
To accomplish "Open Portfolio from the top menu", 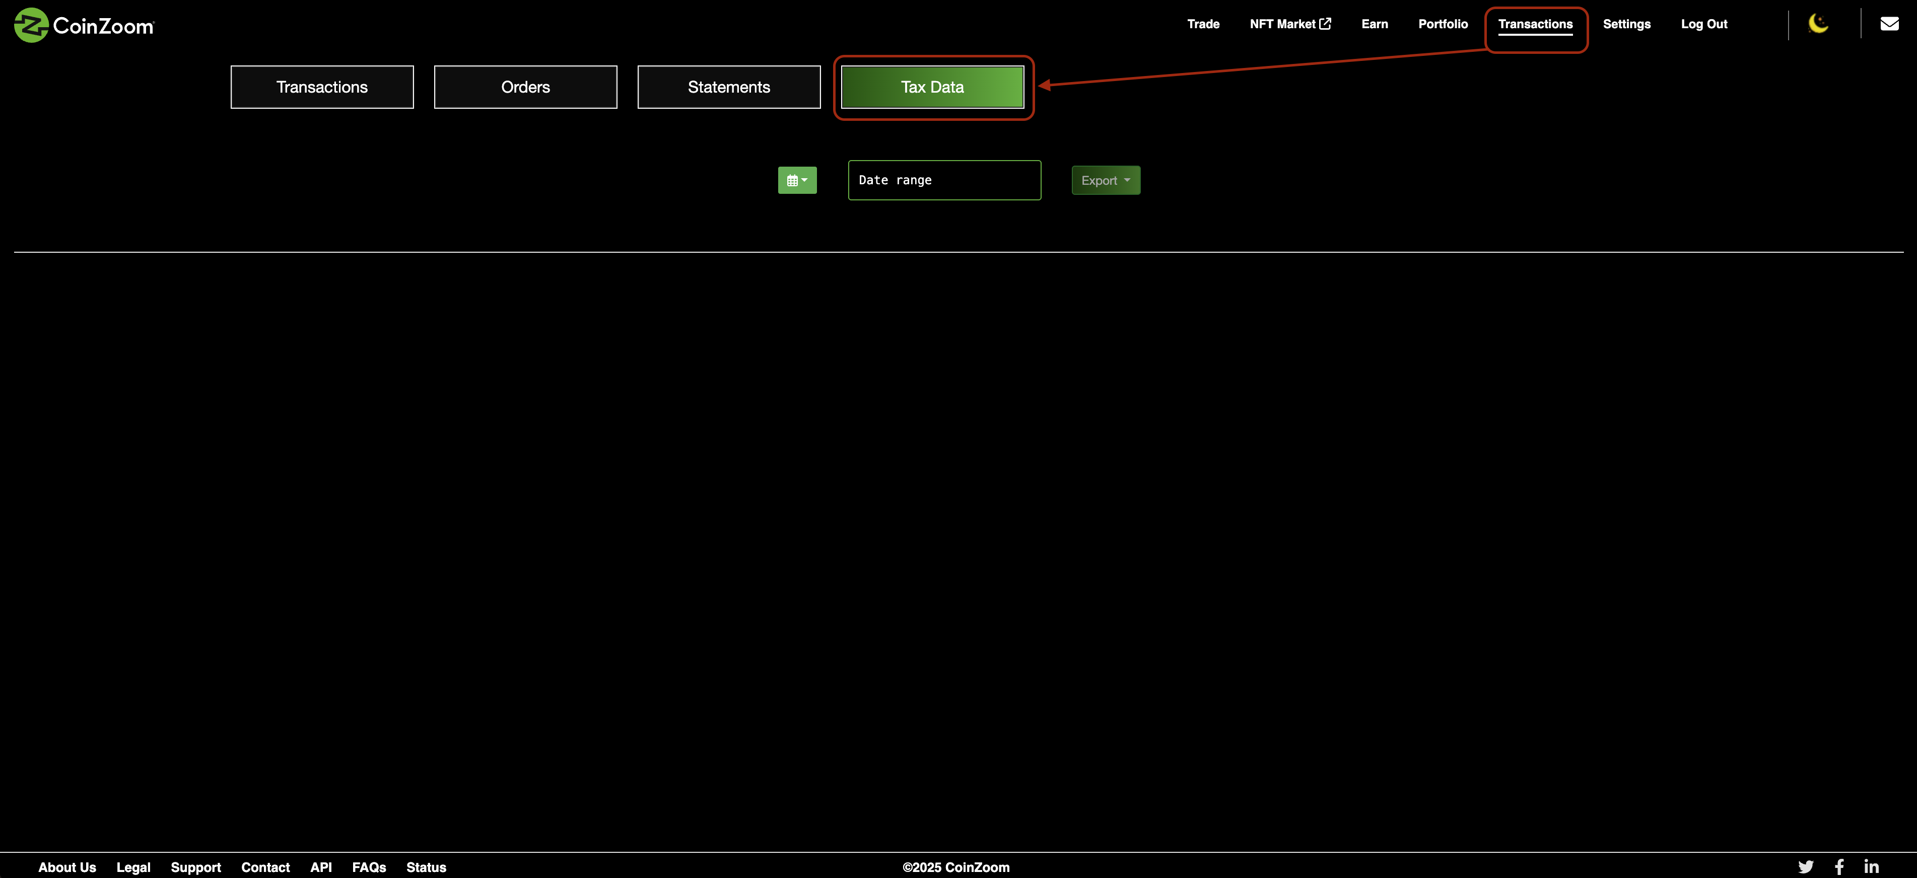I will (1442, 24).
